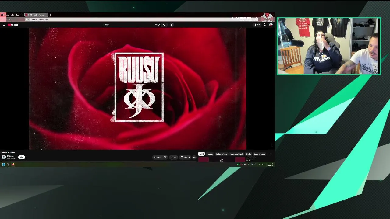
Task: Open the Memento Mori recommended video thumbnail
Action: point(222,159)
